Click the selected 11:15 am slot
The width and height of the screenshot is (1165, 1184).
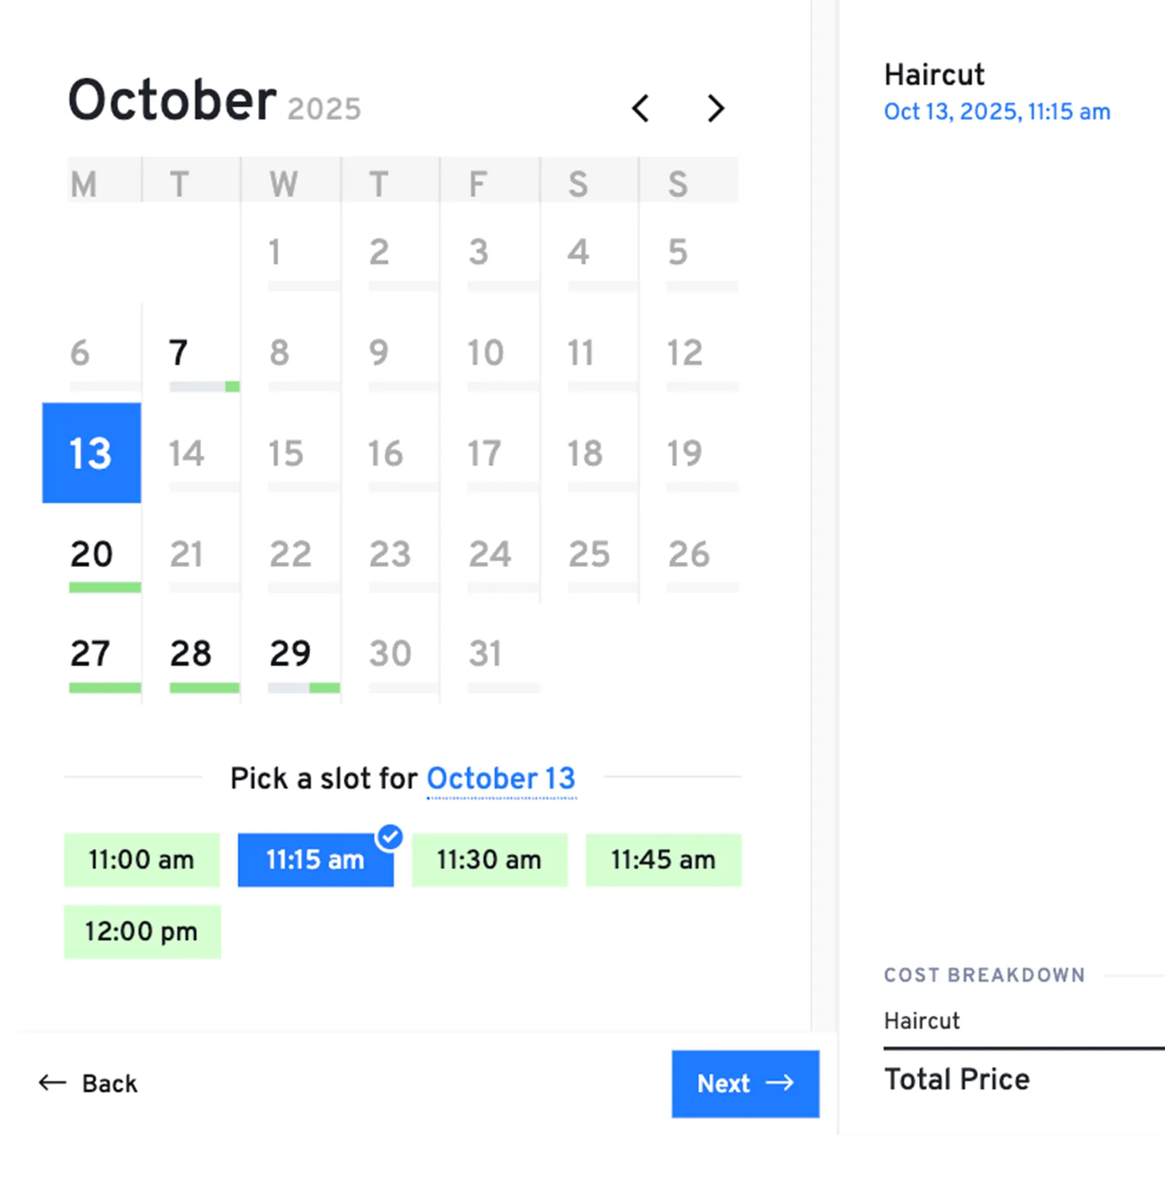[x=315, y=861]
